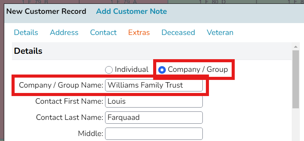Screen dimensions: 304x141
Task: Click the scrollbar up arrow
Action: 296,46
